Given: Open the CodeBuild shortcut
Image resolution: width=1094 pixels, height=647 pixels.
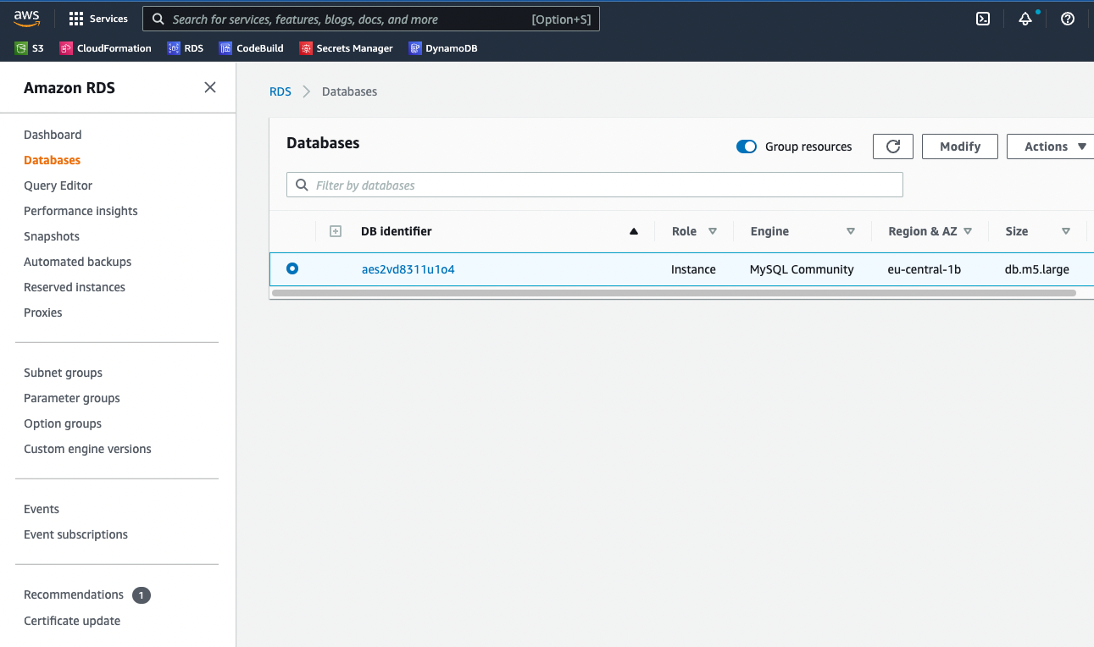Looking at the screenshot, I should (x=251, y=48).
